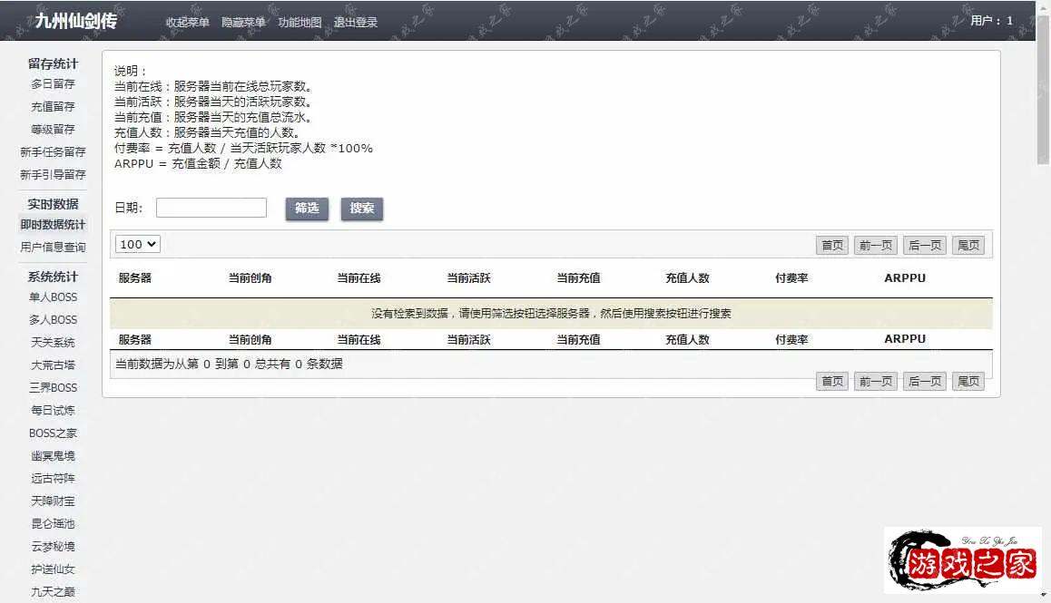Open 新手任务留存 in the sidebar
The width and height of the screenshot is (1051, 603).
(53, 152)
